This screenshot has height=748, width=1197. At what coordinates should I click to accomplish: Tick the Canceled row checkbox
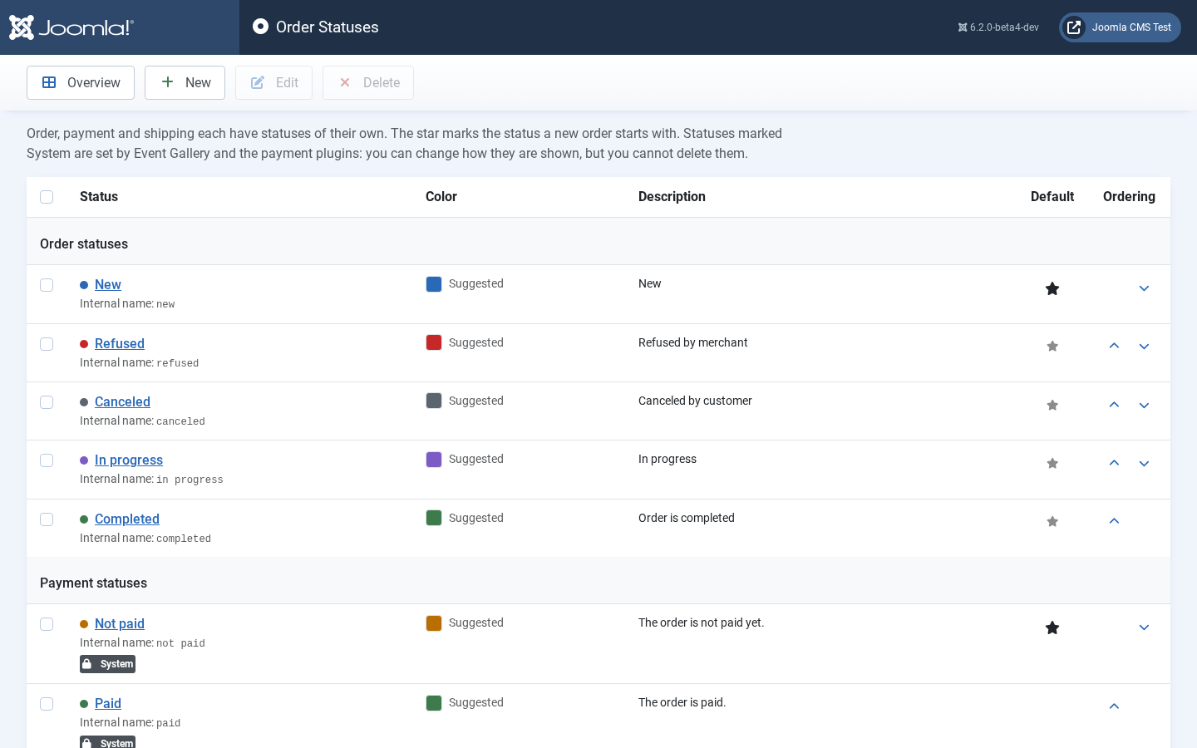pyautogui.click(x=47, y=402)
